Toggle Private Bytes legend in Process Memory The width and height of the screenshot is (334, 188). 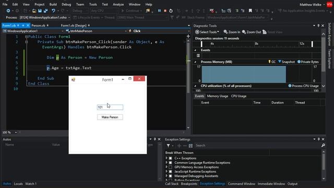point(308,62)
